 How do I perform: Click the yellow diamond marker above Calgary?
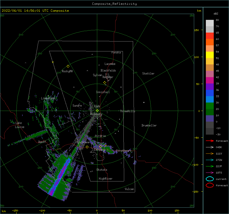point(101,147)
